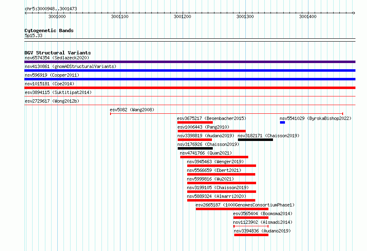Open the esv5082 (Wang2008) label

(132, 110)
